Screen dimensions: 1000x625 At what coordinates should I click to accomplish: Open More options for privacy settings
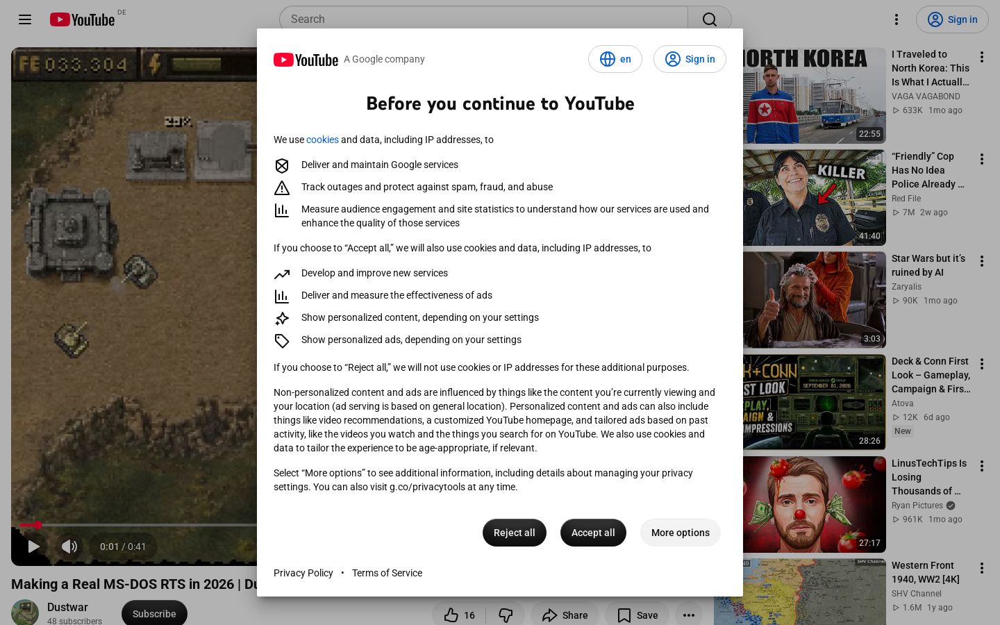681,533
